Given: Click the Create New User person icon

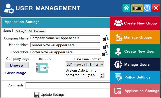Looking at the screenshot, I should [x=118, y=52].
